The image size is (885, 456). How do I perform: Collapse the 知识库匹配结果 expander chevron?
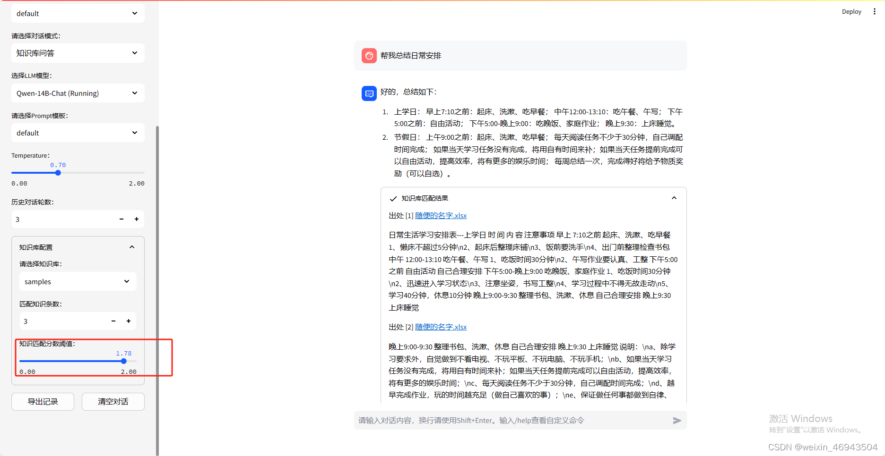pos(674,198)
